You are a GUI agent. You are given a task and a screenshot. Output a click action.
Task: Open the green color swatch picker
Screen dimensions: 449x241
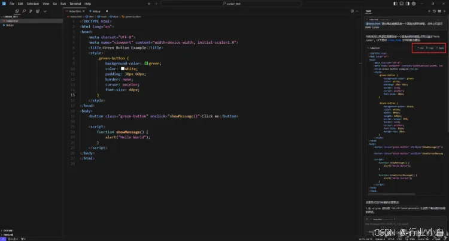click(x=146, y=64)
